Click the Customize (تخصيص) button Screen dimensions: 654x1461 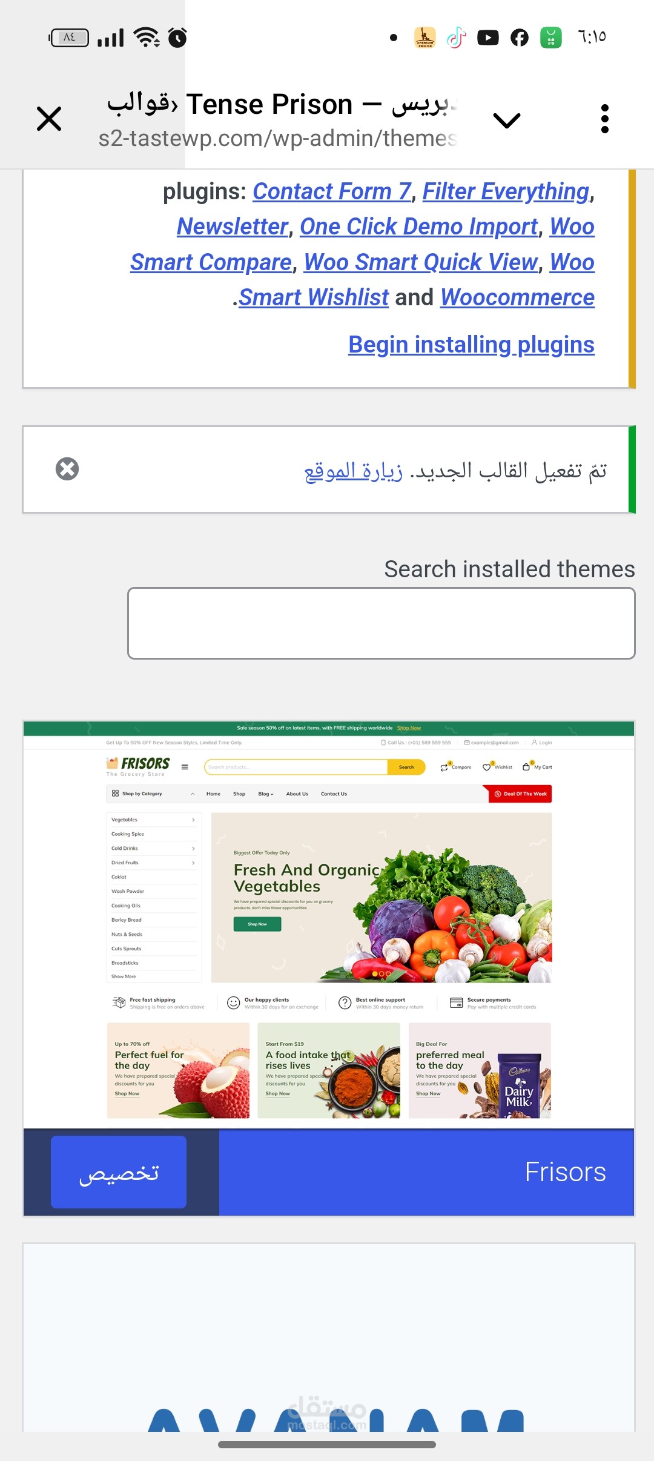pyautogui.click(x=119, y=1172)
